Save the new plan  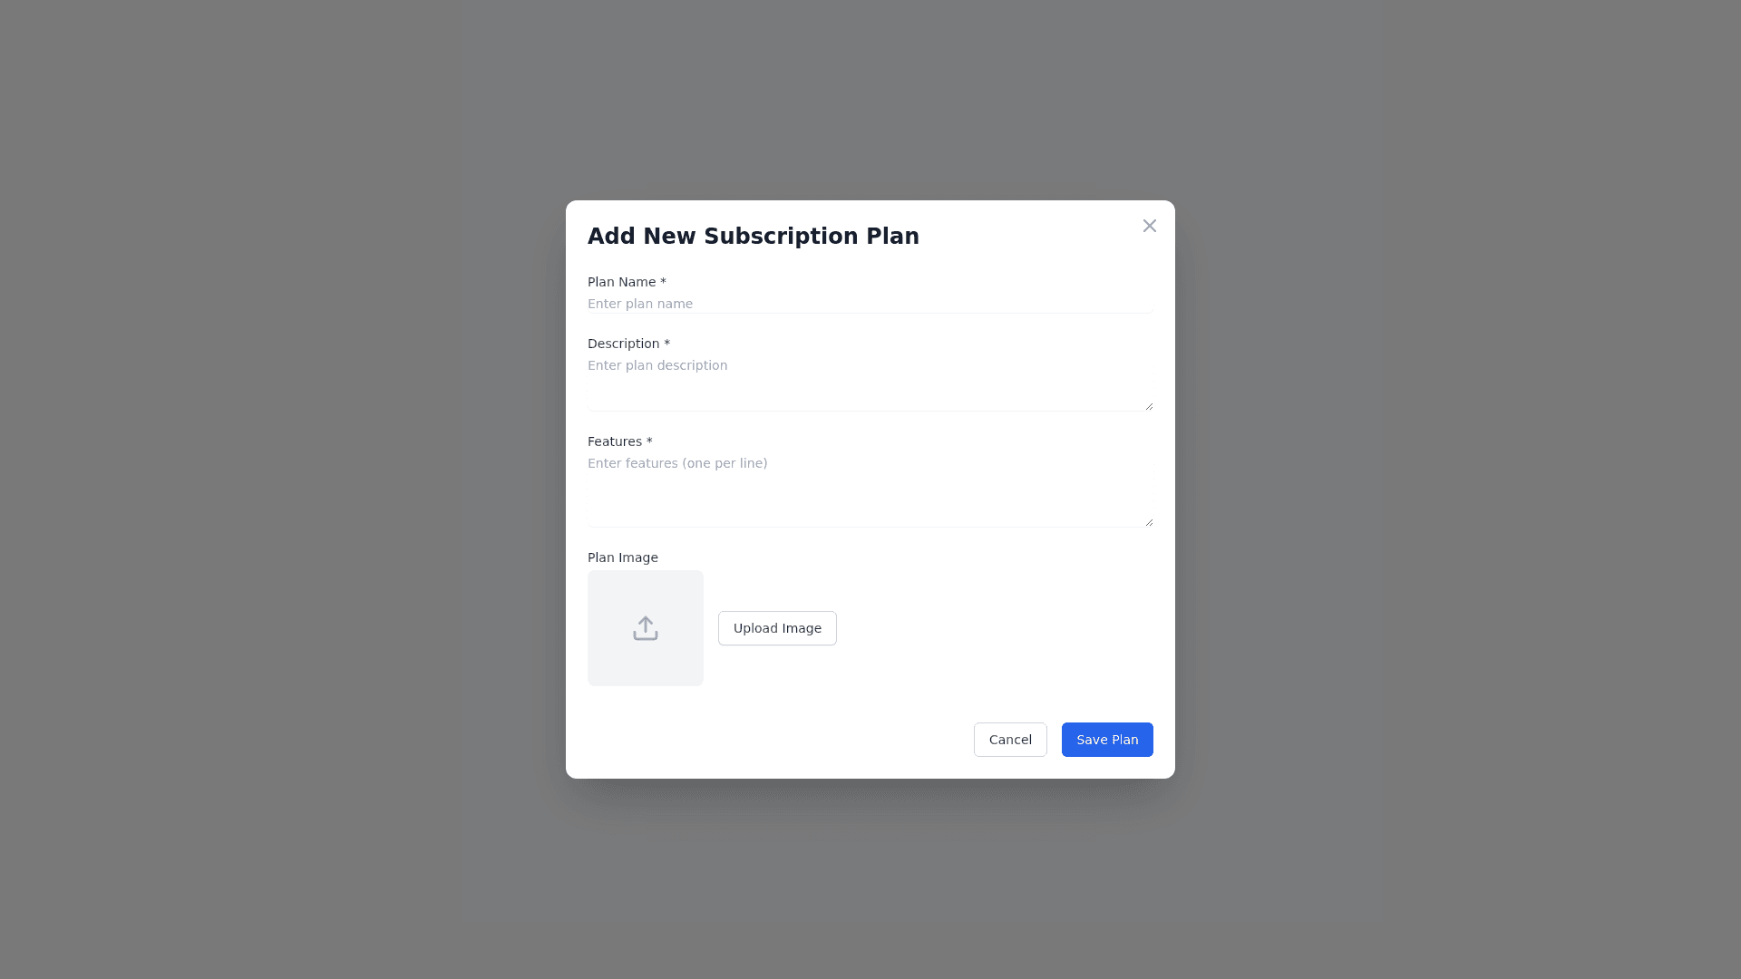[1106, 740]
